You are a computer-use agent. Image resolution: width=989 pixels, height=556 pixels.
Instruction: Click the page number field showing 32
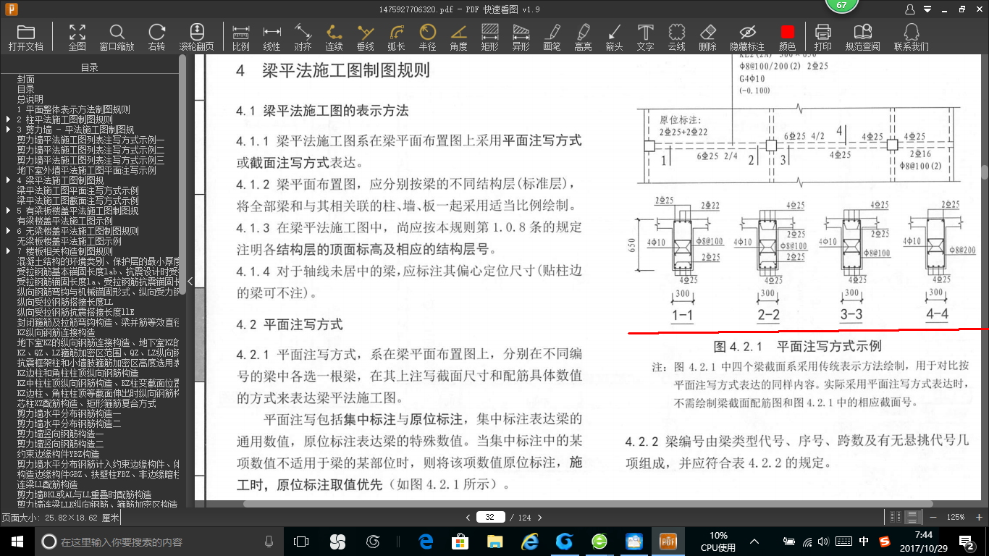point(491,517)
